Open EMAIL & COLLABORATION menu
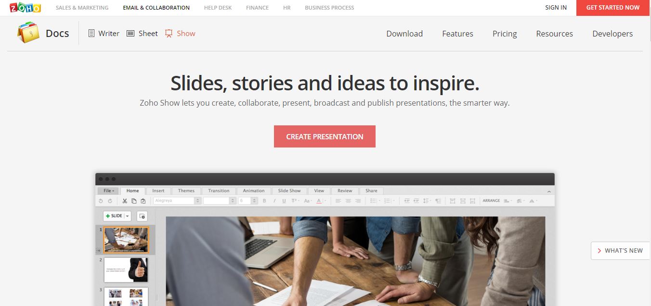The width and height of the screenshot is (651, 306). (156, 8)
